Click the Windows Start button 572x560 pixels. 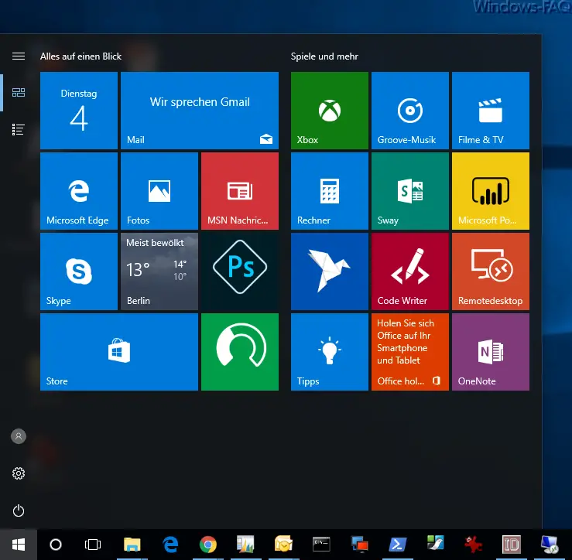pos(19,545)
